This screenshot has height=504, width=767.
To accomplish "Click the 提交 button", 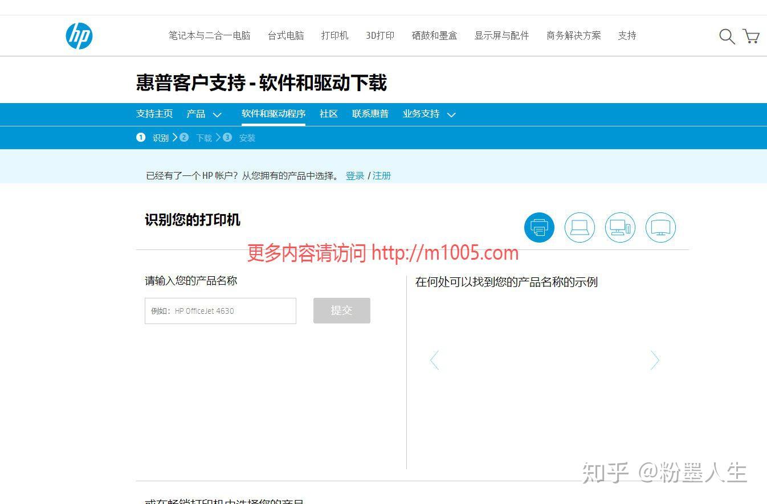I will coord(342,310).
